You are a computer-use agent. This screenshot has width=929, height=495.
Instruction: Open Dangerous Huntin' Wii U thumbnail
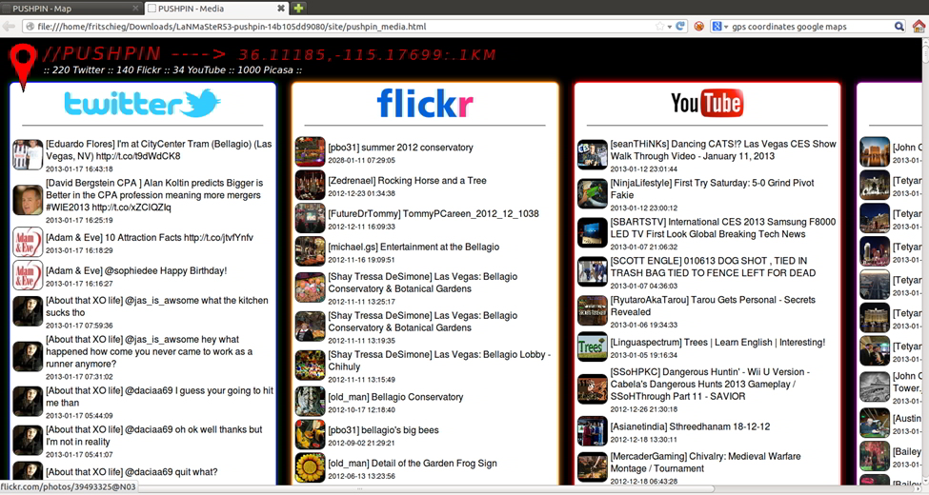(x=593, y=389)
